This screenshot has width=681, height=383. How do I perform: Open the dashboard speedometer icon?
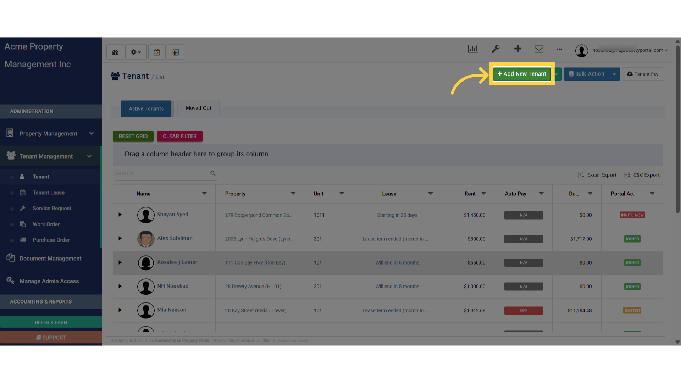coord(115,52)
